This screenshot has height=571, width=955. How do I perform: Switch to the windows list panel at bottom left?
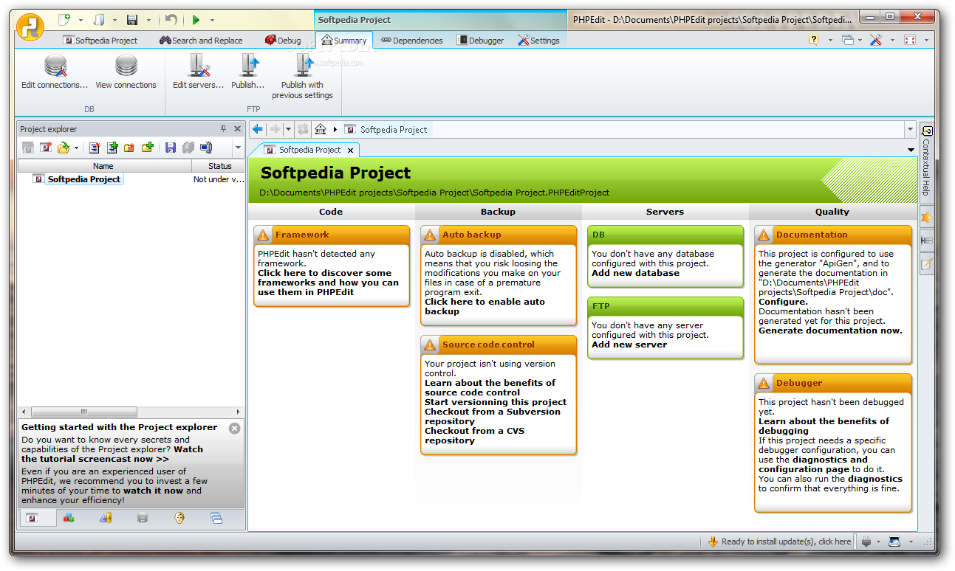[x=216, y=518]
